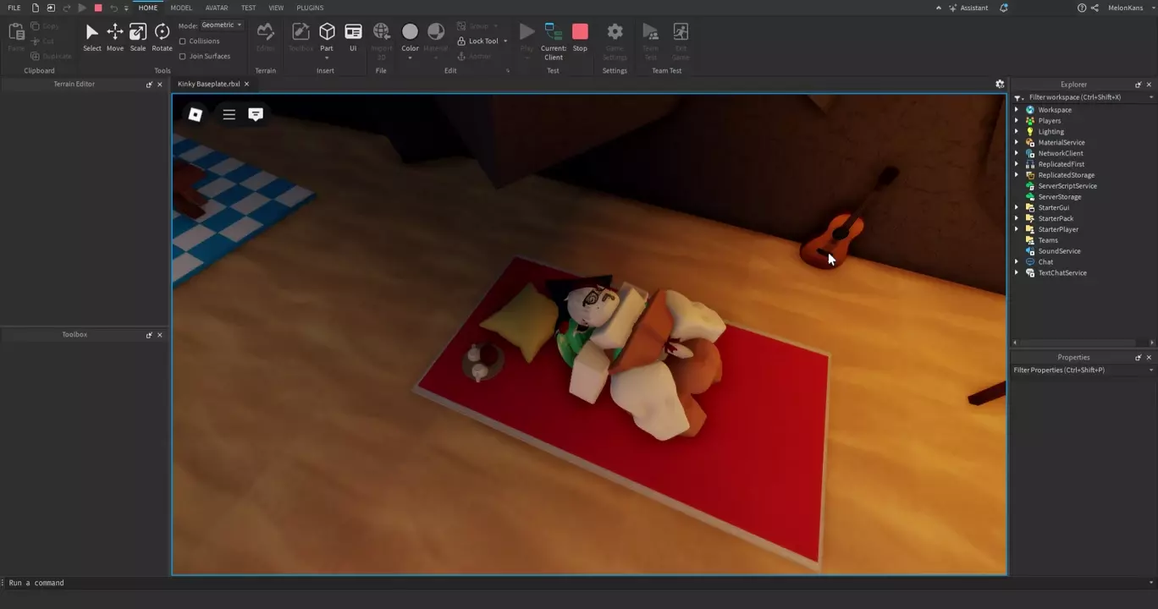This screenshot has height=609, width=1158.
Task: Open the in-game chat icon
Action: pos(256,114)
